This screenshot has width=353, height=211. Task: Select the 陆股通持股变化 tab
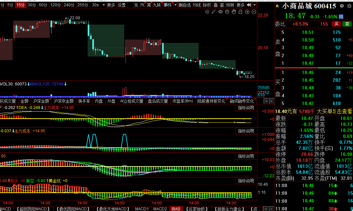click(x=211, y=101)
